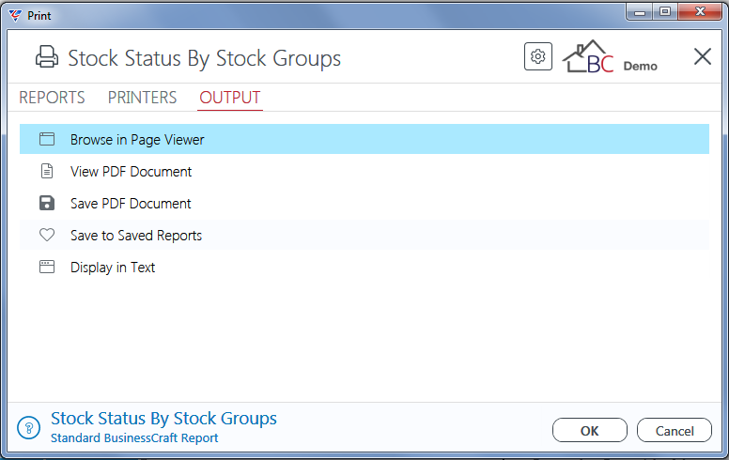Choose Browse in Page Viewer option
Screen dimensions: 729x460
[x=364, y=139]
